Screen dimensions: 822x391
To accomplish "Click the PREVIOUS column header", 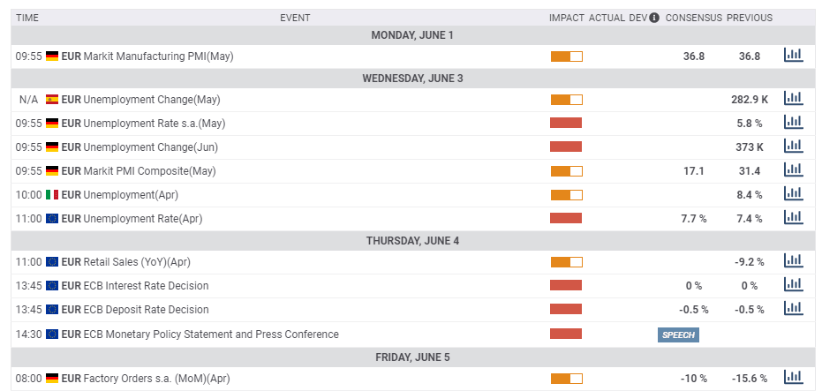I will pyautogui.click(x=750, y=18).
